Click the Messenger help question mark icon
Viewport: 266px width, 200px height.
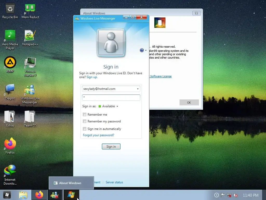click(x=142, y=50)
